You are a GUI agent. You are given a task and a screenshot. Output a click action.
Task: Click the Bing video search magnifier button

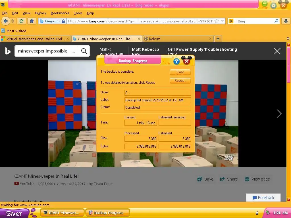(84, 51)
